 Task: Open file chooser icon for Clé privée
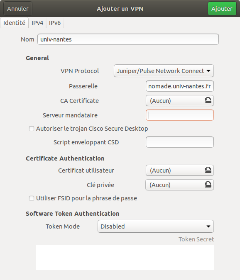(x=208, y=185)
